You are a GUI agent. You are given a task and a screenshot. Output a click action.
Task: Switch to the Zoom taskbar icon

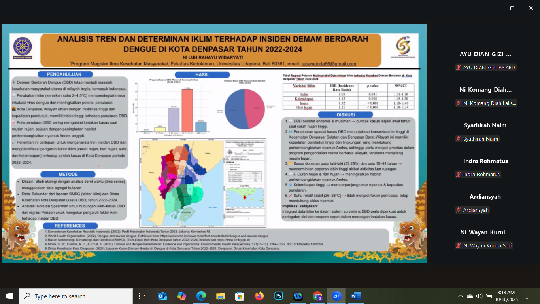pyautogui.click(x=337, y=296)
